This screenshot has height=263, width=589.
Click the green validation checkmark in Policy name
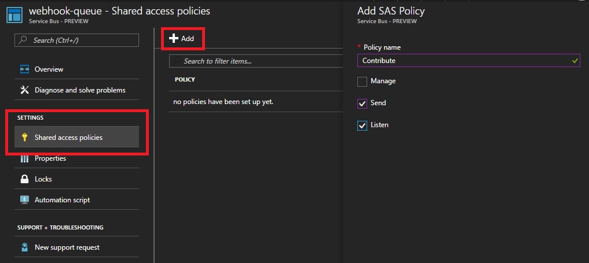pos(575,60)
